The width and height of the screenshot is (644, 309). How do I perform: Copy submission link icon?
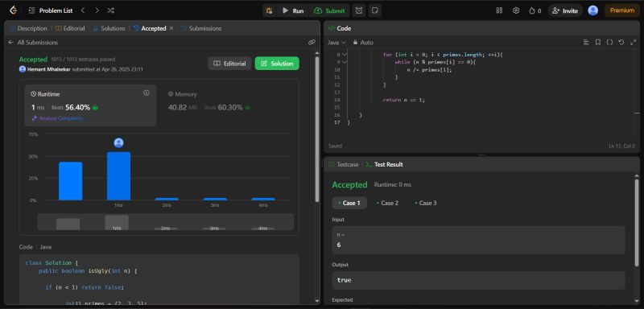[312, 43]
